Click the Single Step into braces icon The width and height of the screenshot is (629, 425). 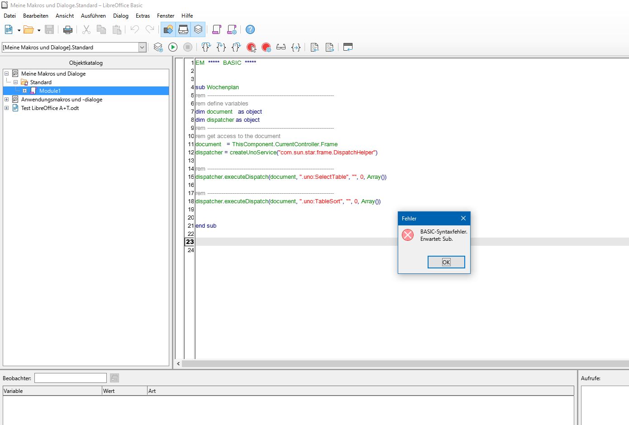point(221,47)
